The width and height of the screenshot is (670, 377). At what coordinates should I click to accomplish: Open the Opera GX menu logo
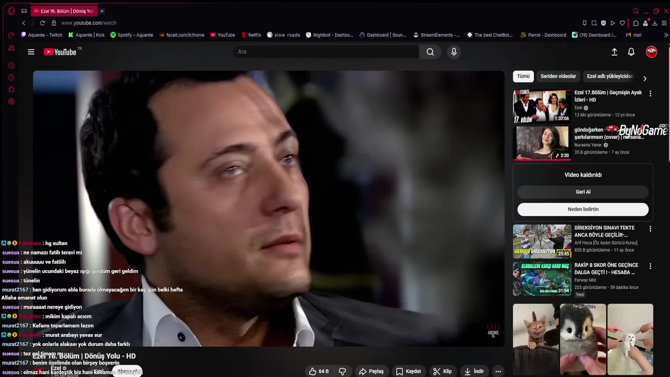click(x=12, y=11)
